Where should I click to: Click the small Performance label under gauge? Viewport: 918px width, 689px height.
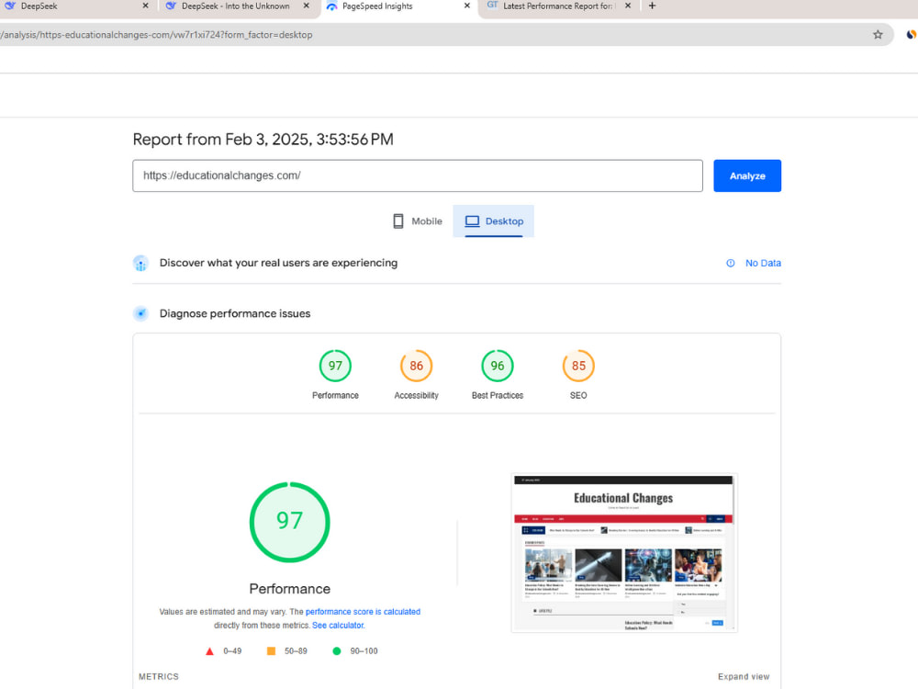(335, 395)
